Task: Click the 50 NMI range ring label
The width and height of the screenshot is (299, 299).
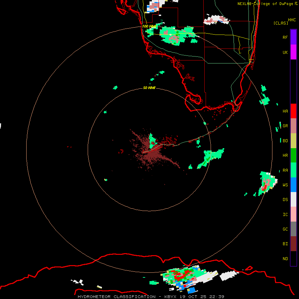Action: coord(149,88)
